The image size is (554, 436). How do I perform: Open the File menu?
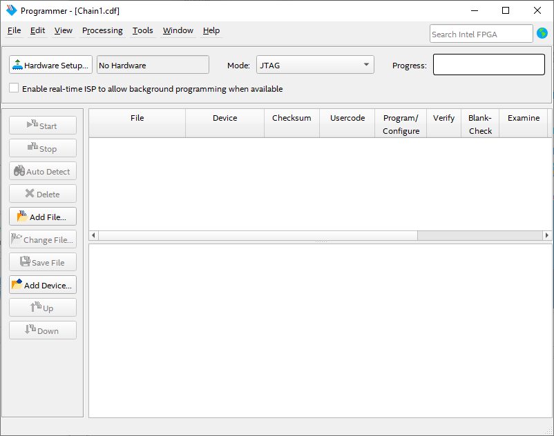(14, 30)
